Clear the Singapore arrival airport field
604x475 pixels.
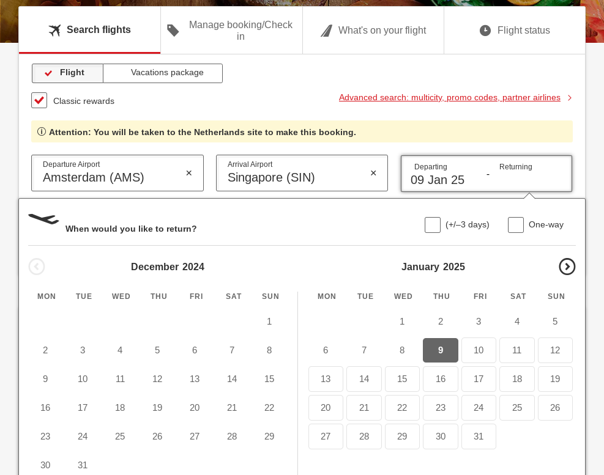tap(373, 173)
